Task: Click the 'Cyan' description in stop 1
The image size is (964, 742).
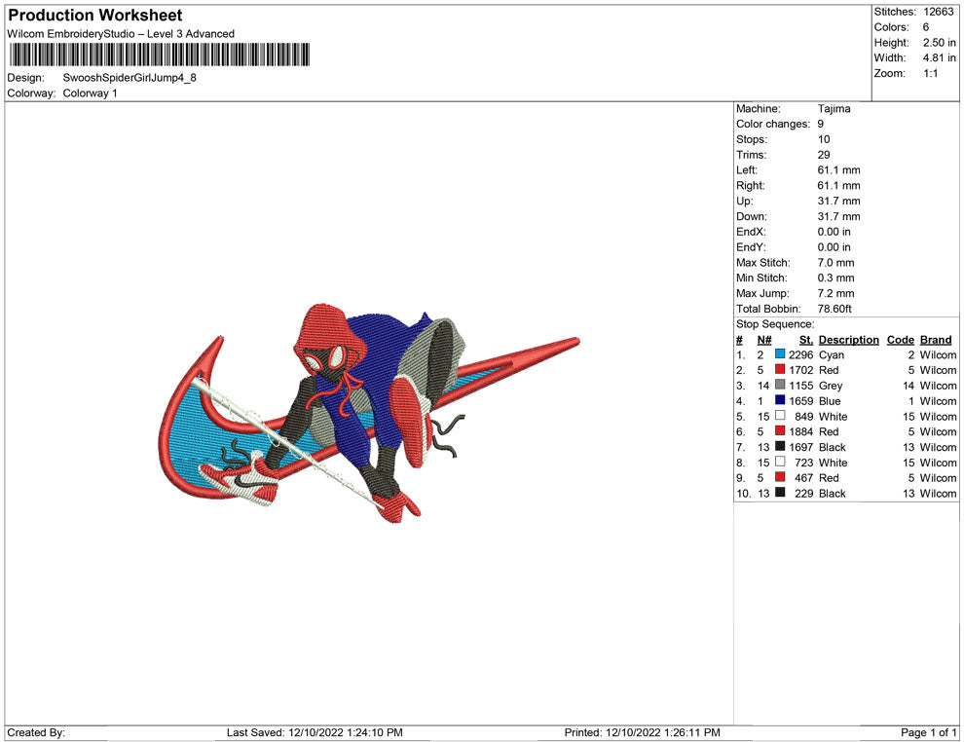Action: (832, 354)
